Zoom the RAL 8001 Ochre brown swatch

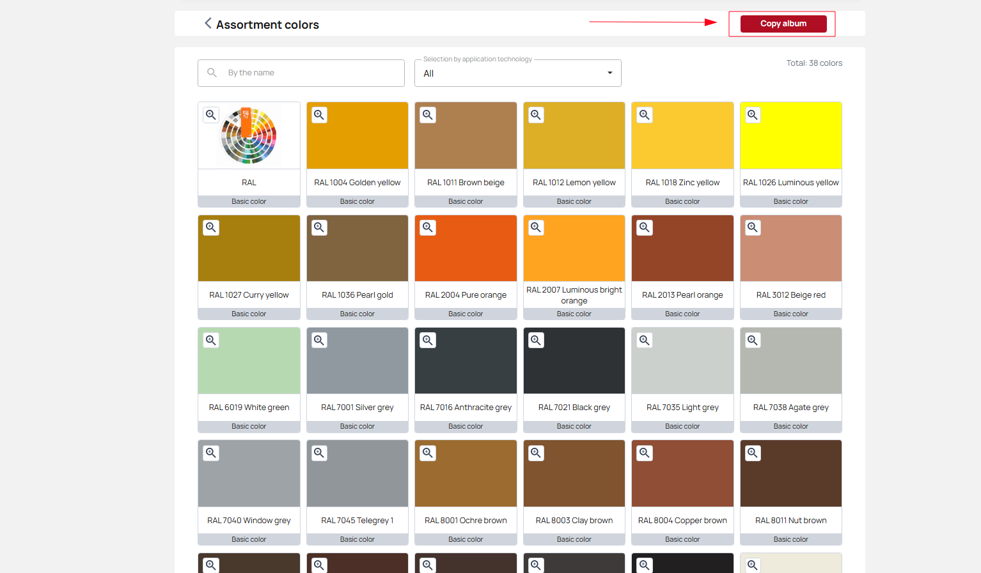(x=428, y=453)
